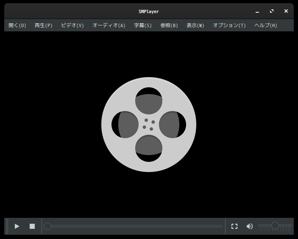Open the ヘルプ(H) menu
Viewport: 298px width, 239px height.
tap(266, 25)
